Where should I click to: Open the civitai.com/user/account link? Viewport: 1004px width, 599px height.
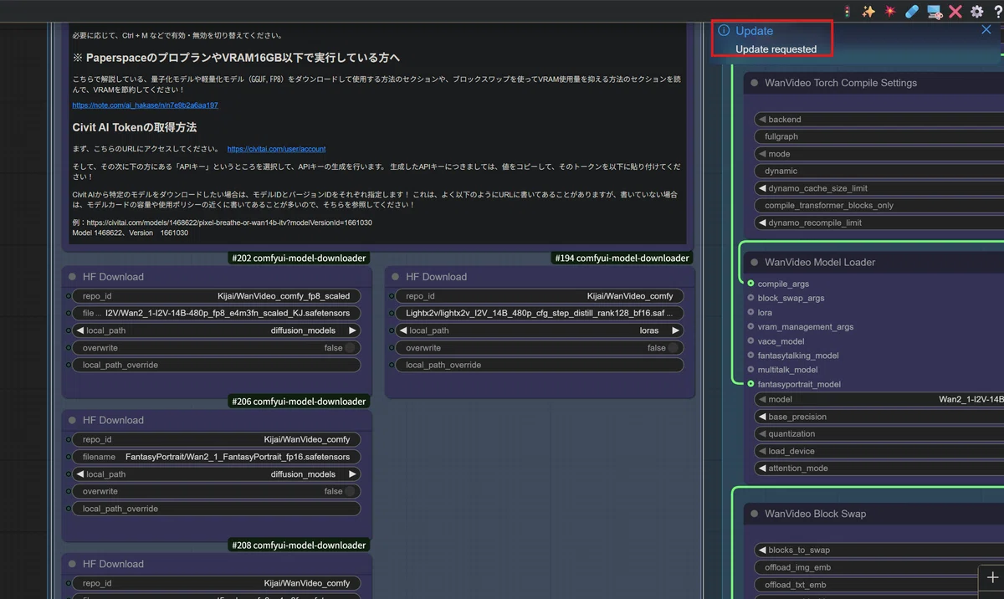pos(276,149)
